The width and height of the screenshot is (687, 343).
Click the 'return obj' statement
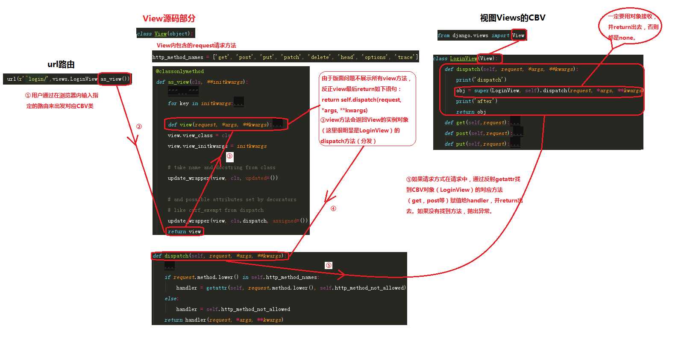point(471,112)
